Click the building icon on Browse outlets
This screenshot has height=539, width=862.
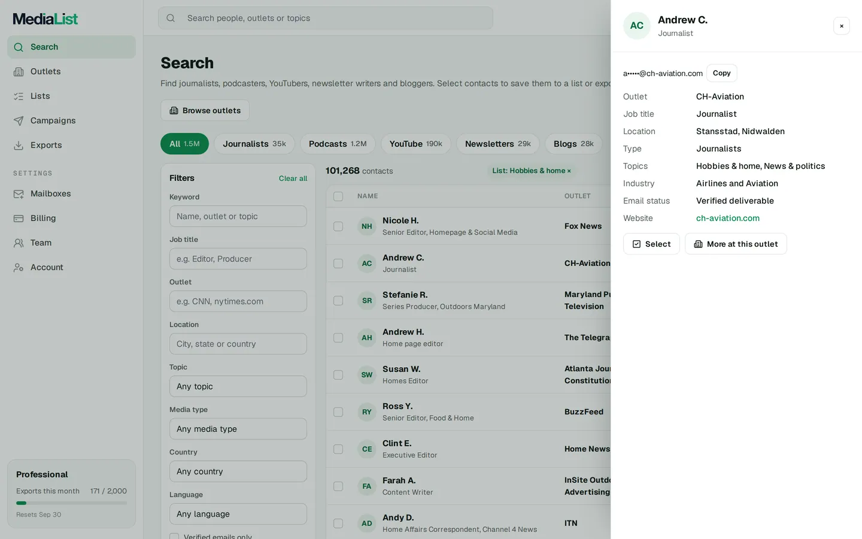coord(174,111)
